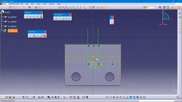
Task: Click Quick Trim eraser in Relimitations toolbar
Action: [63, 19]
